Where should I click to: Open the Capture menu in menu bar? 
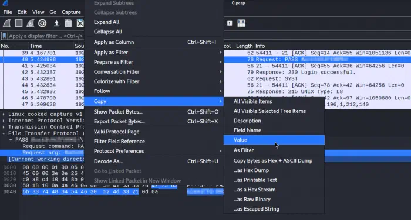click(71, 12)
